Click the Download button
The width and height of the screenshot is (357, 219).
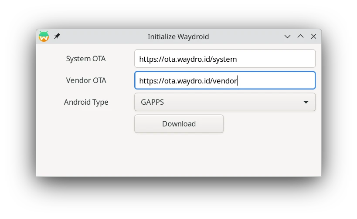click(x=179, y=124)
